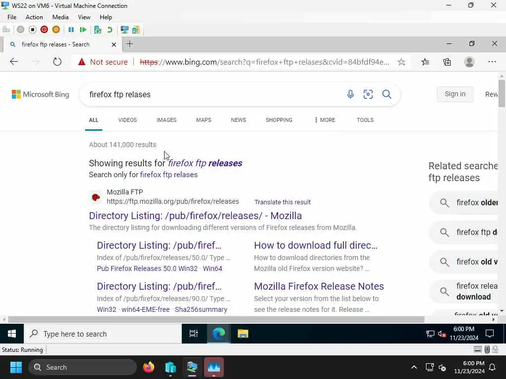506x379 pixels.
Task: Open Directory Listing /pub/firefox/releases/ - Mozilla
Action: [195, 216]
